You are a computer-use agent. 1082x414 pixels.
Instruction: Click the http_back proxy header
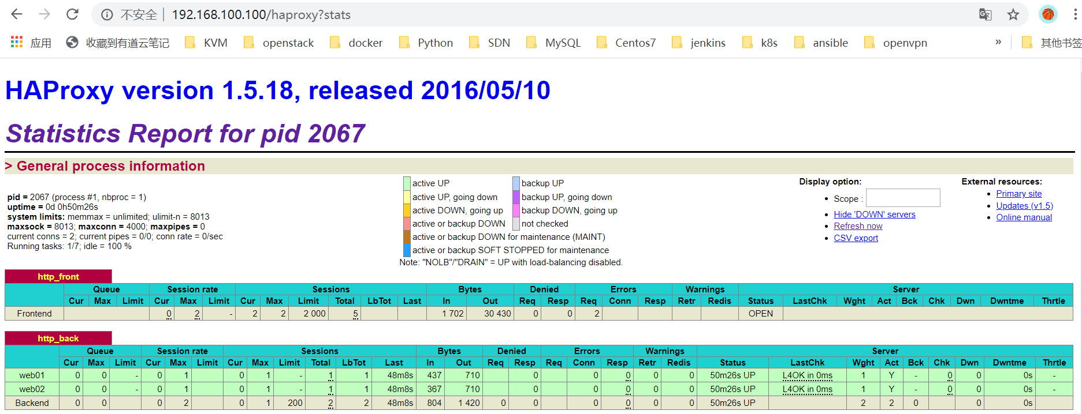coord(58,338)
